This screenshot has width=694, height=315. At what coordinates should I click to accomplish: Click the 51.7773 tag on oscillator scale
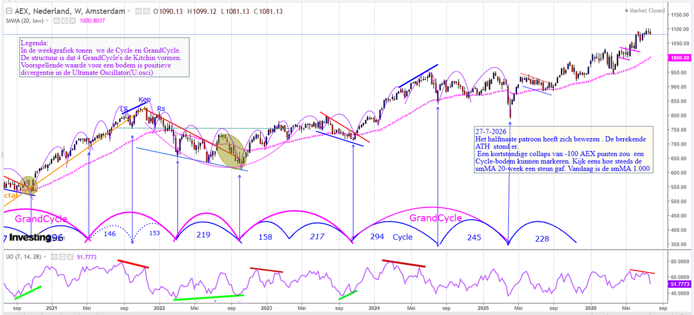pyautogui.click(x=679, y=285)
